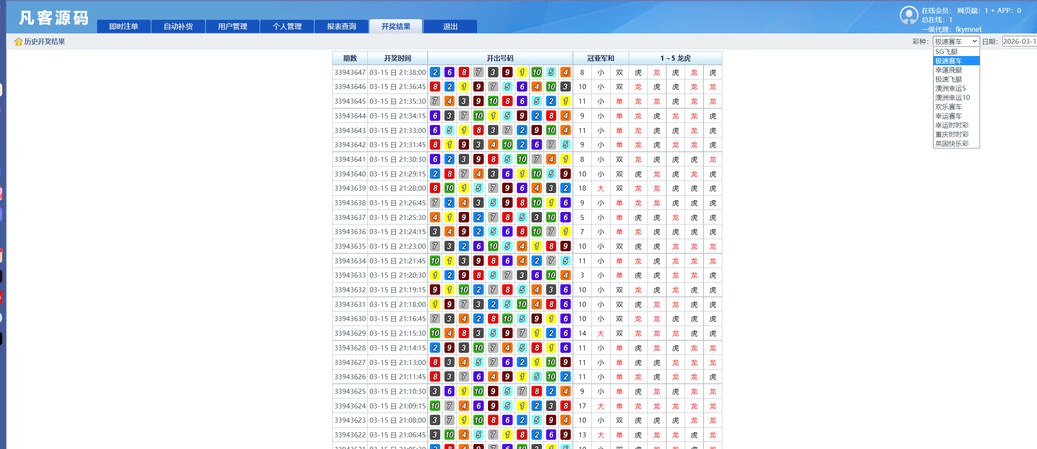
Task: Click the home icon beside 历史开奖结果
Action: pos(18,41)
